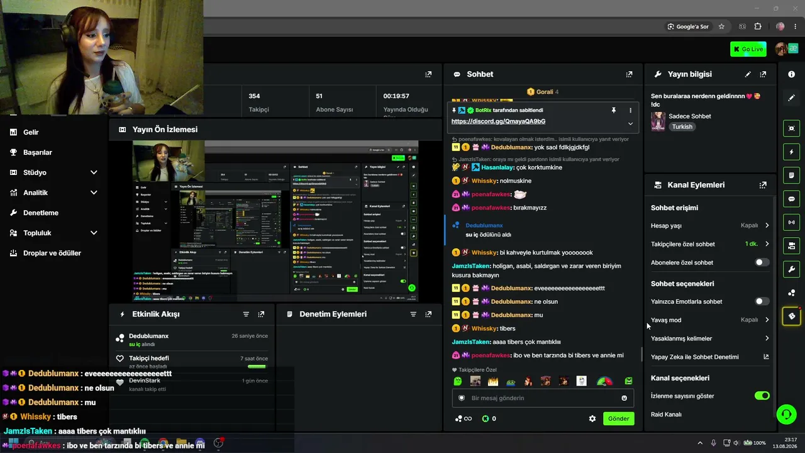Pop out the Sohbet chat panel

pyautogui.click(x=629, y=74)
